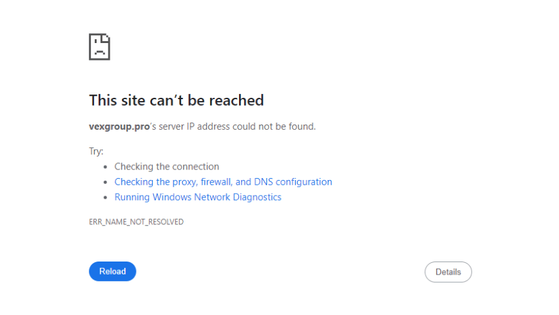
Task: Click the bullet before the Network Diagnostics link
Action: pyautogui.click(x=105, y=198)
